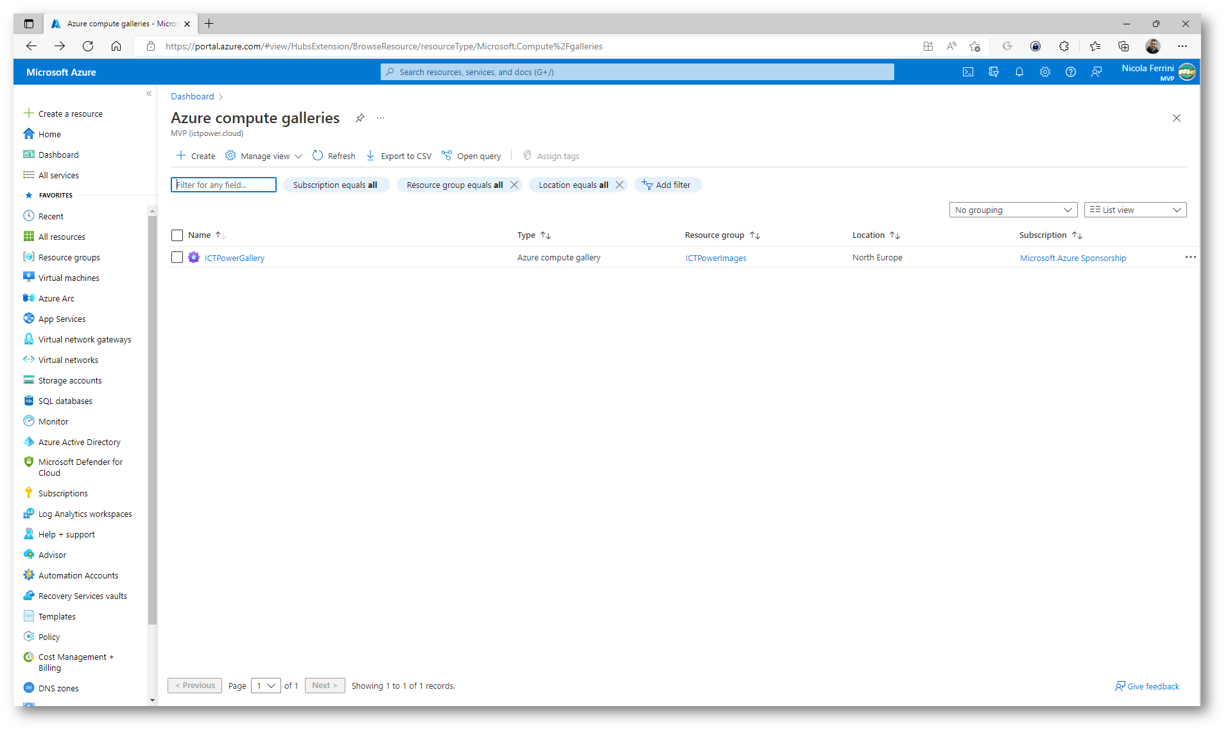Image resolution: width=1228 pixels, height=733 pixels.
Task: Click the Give feedback link
Action: click(1147, 686)
